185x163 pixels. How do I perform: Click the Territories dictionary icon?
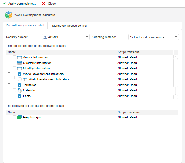(x=20, y=85)
